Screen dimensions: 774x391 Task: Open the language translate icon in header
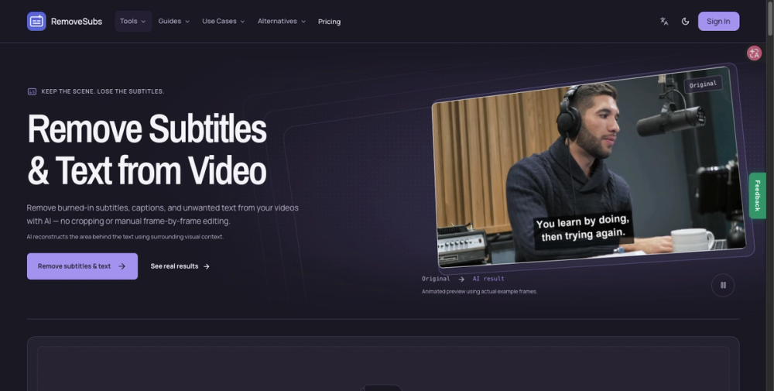pyautogui.click(x=664, y=21)
